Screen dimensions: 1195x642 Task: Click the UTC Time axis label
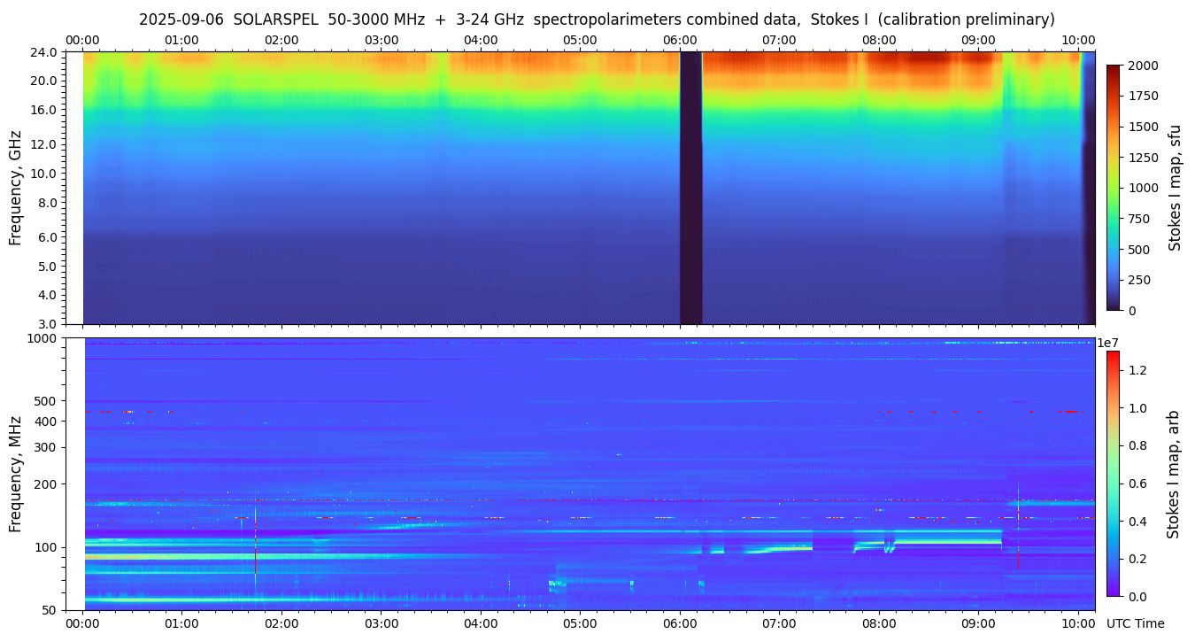tap(1135, 623)
